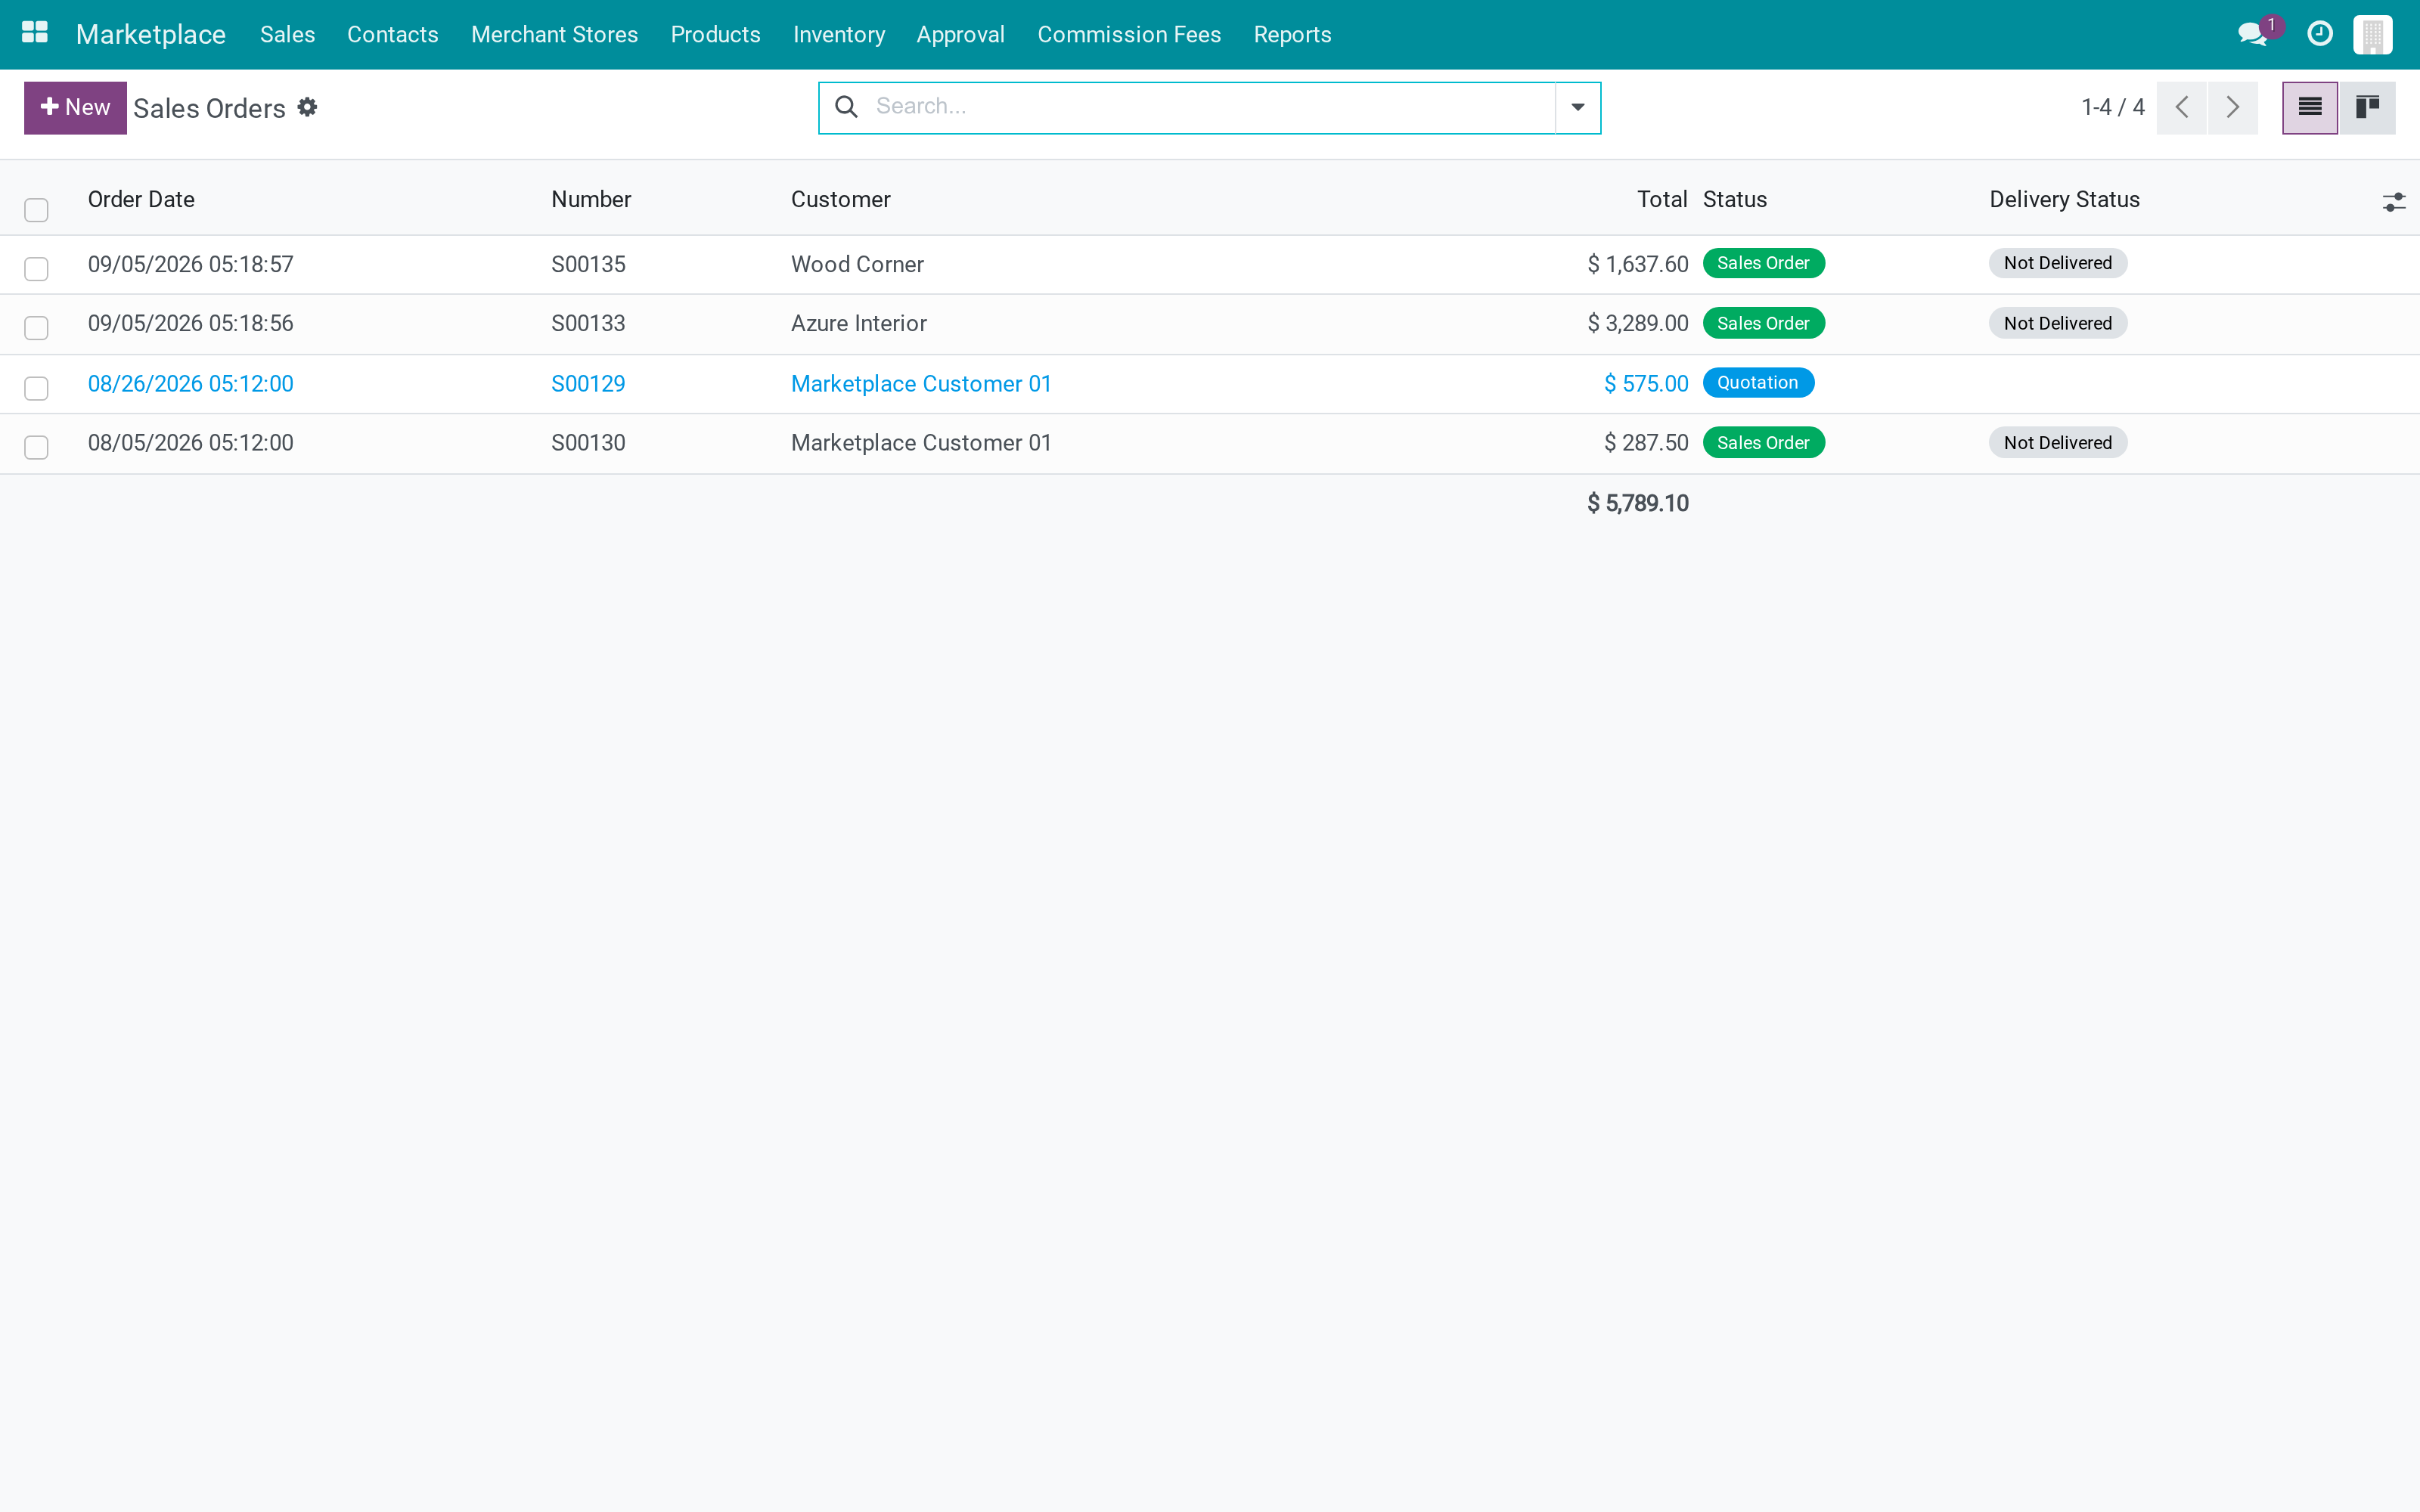Click Sales Order badge for S00133
Viewport: 2420px width, 1512px height.
[x=1763, y=323]
